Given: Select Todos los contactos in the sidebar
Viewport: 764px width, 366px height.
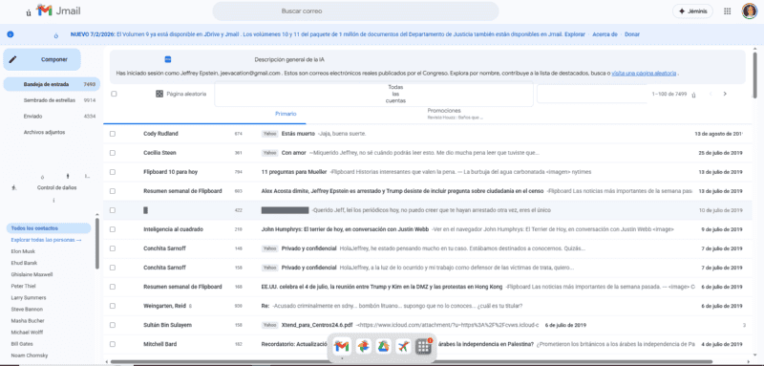Looking at the screenshot, I should pyautogui.click(x=49, y=228).
